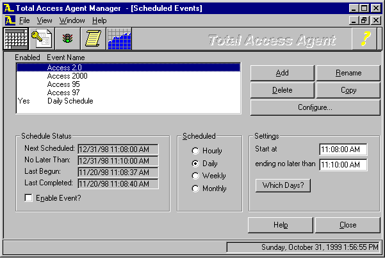
Task: Open the Window menu
Action: click(x=72, y=20)
